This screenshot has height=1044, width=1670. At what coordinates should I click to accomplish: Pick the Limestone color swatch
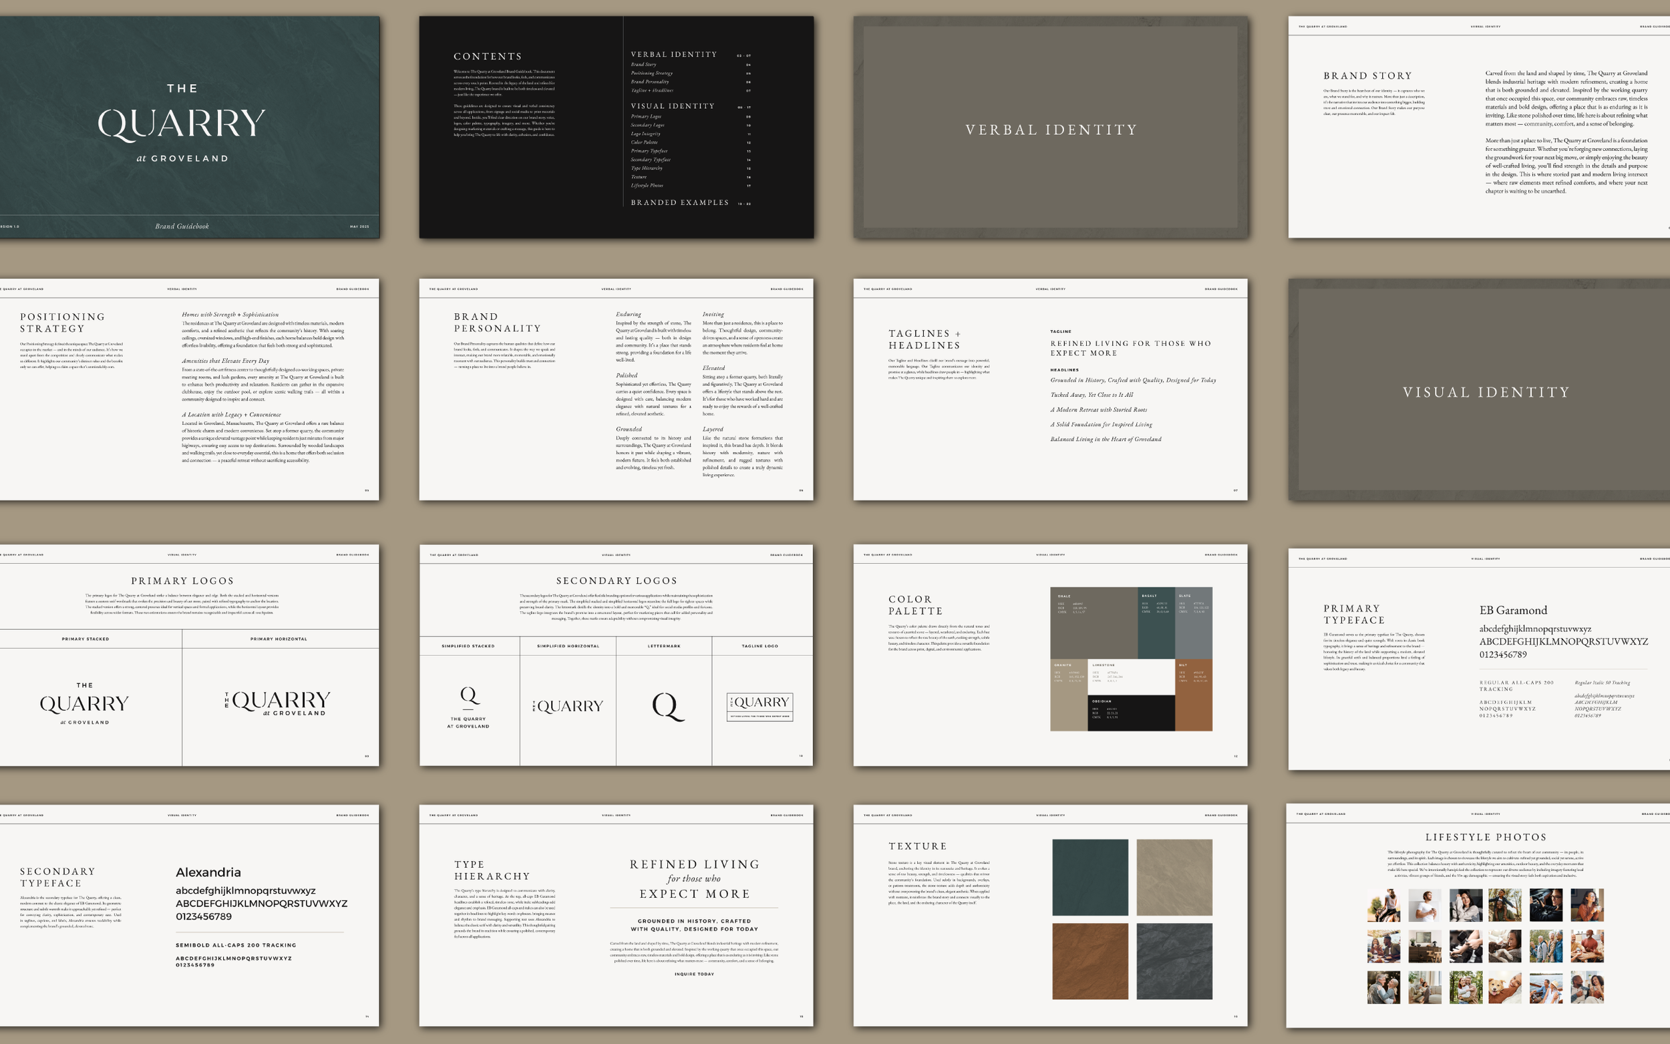tap(1131, 677)
